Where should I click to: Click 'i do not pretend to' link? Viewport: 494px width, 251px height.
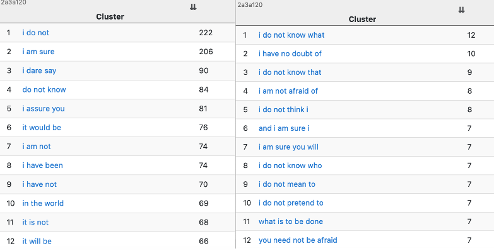click(x=291, y=203)
